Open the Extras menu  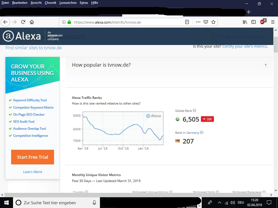pos(84,3)
